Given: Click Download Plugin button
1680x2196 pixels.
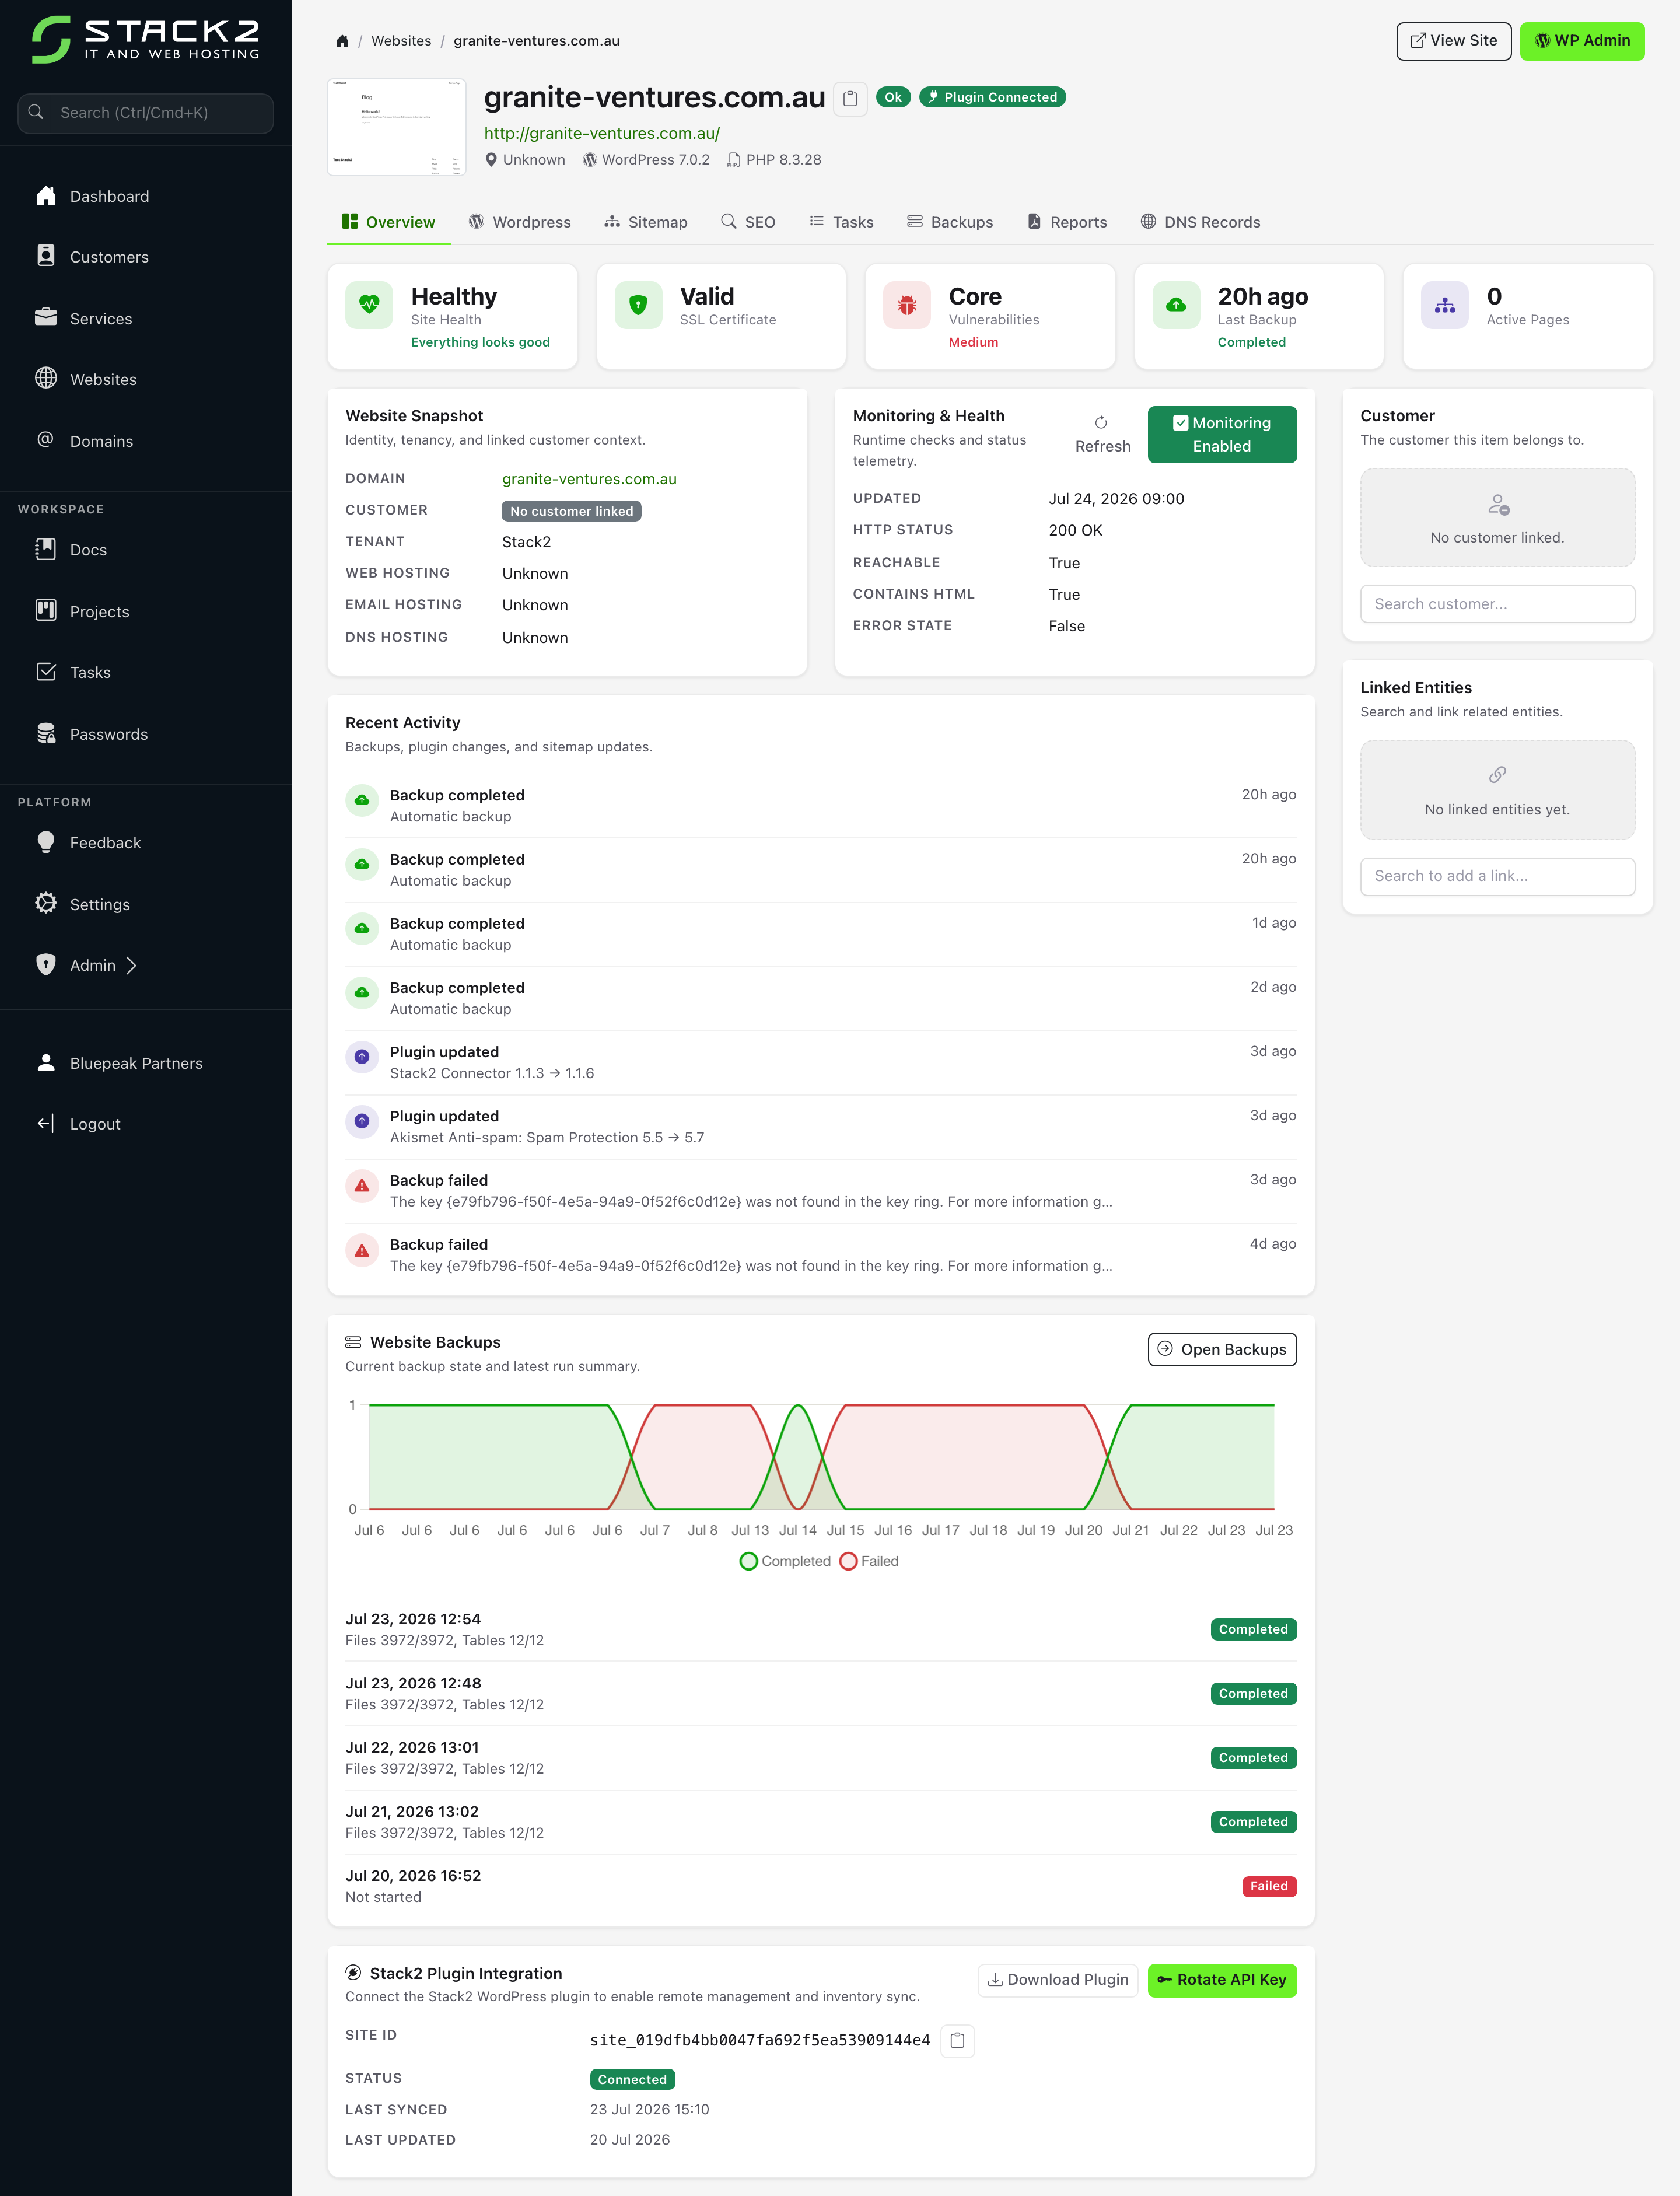Looking at the screenshot, I should click(x=1057, y=1980).
